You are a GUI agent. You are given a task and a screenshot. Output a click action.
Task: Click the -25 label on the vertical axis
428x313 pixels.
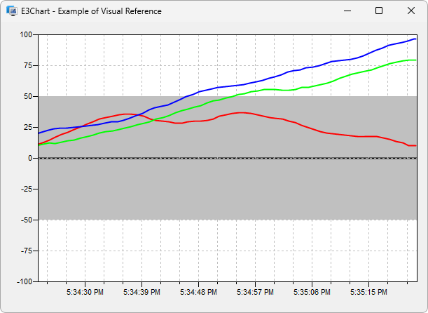click(x=27, y=189)
